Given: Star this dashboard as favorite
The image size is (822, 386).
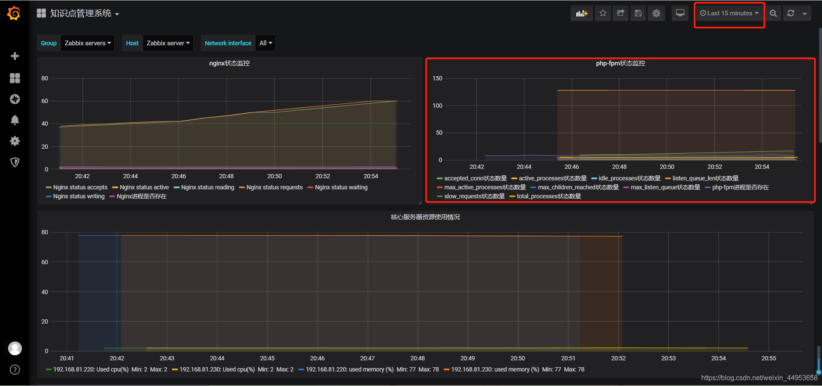Looking at the screenshot, I should pos(603,13).
